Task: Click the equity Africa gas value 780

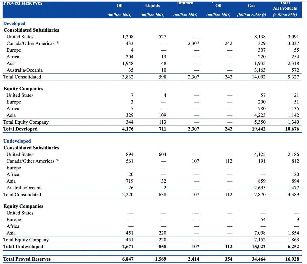Action: 262,109
